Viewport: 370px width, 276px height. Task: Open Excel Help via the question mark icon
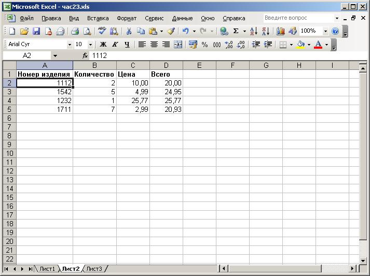click(x=335, y=31)
